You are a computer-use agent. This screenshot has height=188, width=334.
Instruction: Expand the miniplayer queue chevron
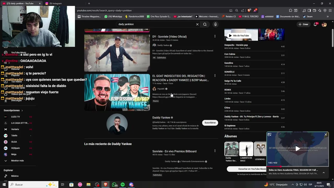(324, 173)
